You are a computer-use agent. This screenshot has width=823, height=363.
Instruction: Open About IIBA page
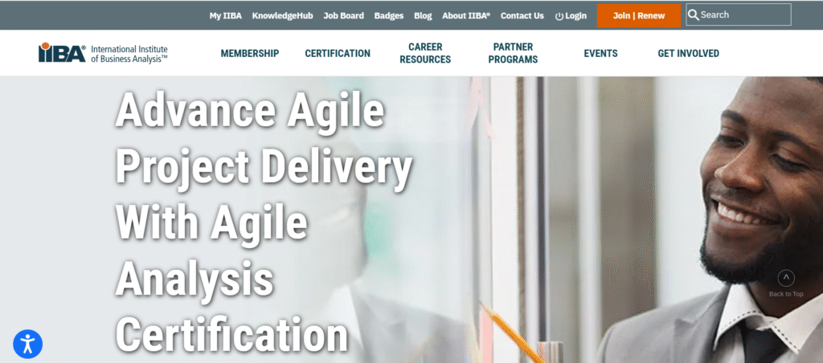(x=466, y=16)
